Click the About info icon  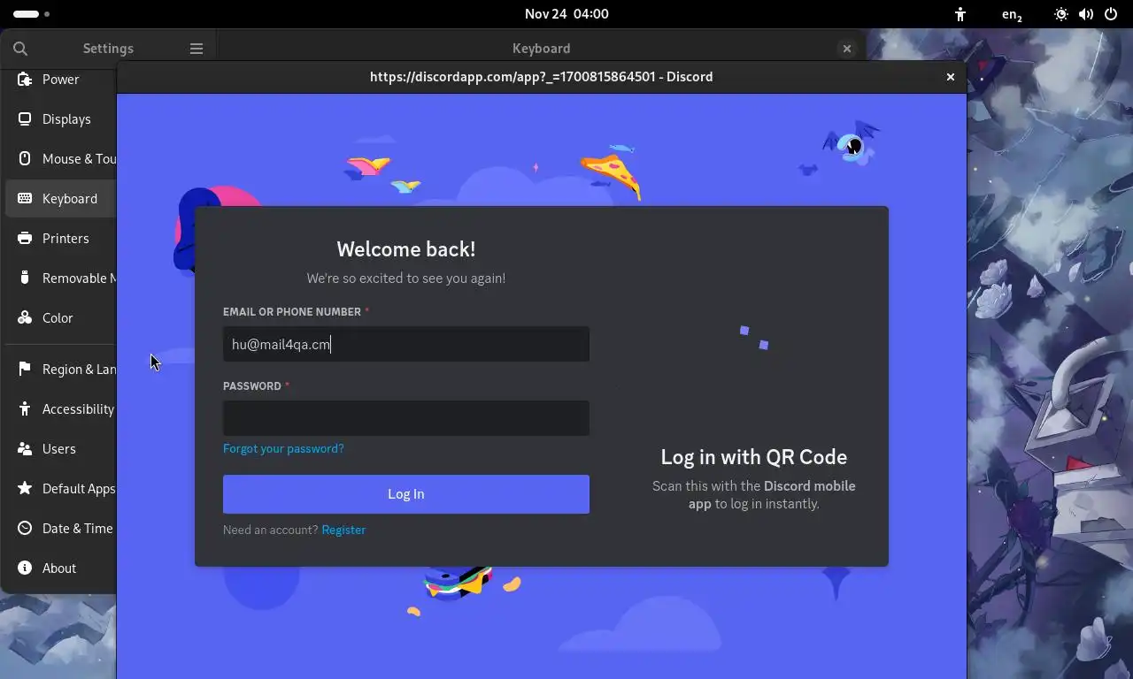click(x=25, y=568)
